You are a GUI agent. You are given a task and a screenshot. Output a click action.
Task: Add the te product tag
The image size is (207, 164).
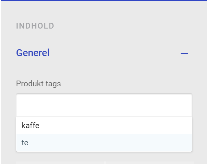click(x=25, y=143)
